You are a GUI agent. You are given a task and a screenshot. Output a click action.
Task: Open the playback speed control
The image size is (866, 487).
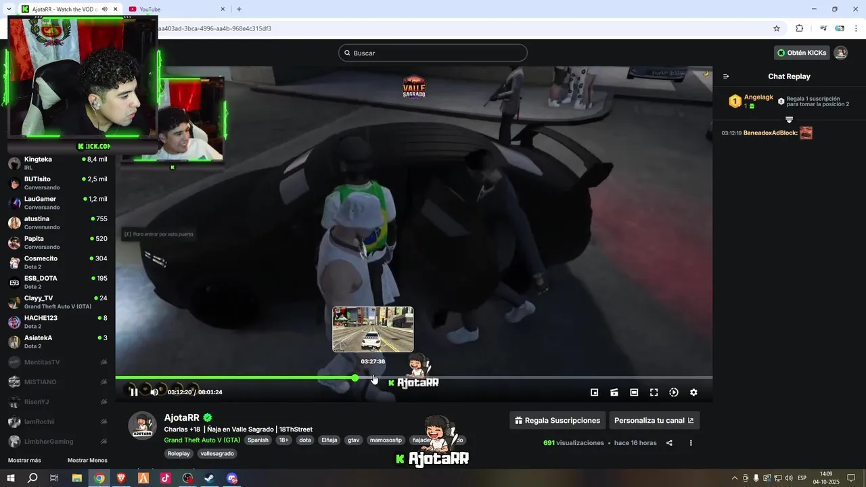tap(674, 392)
